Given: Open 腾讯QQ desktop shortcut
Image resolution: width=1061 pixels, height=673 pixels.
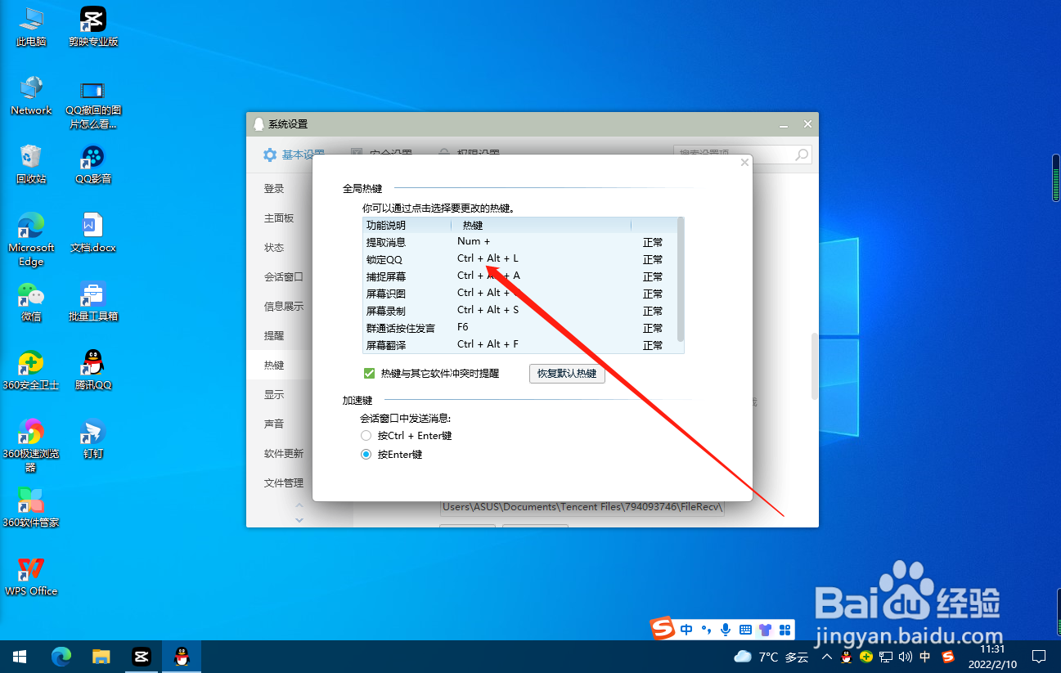Looking at the screenshot, I should click(93, 370).
